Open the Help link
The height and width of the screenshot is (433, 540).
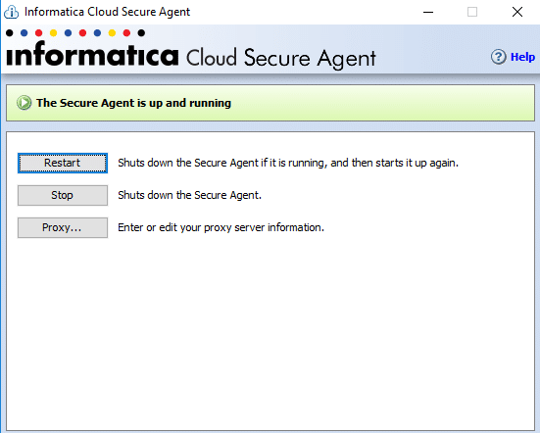[522, 57]
